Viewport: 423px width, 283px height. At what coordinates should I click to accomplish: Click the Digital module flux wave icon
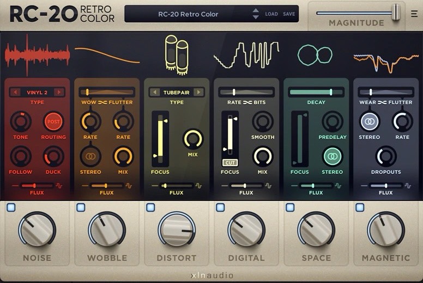coord(268,186)
